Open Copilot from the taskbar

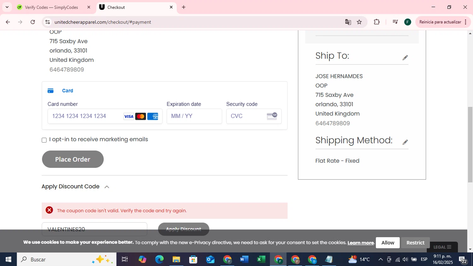click(142, 259)
